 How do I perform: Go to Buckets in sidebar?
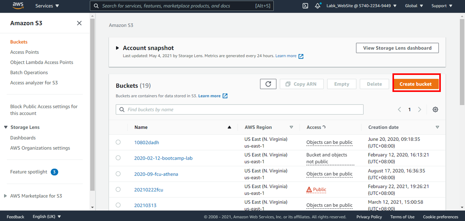click(19, 42)
